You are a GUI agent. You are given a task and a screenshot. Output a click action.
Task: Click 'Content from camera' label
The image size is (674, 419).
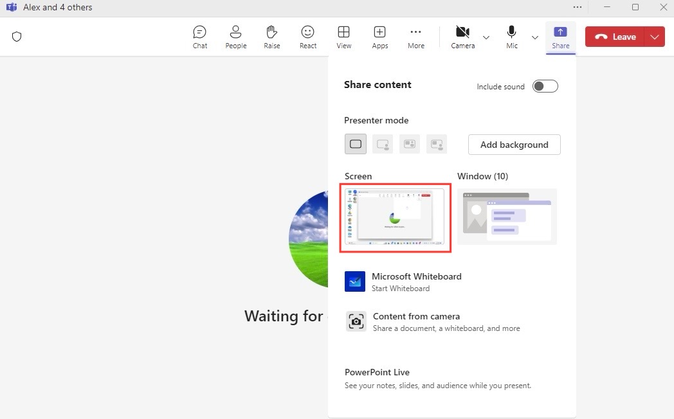(x=416, y=316)
